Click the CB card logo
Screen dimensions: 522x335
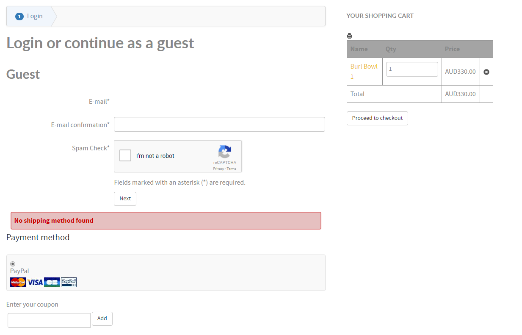[52, 282]
